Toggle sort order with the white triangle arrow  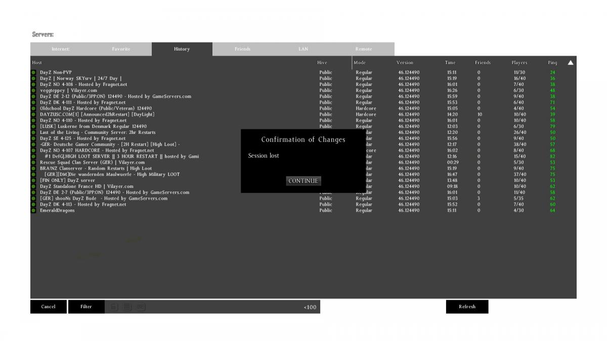(x=571, y=63)
